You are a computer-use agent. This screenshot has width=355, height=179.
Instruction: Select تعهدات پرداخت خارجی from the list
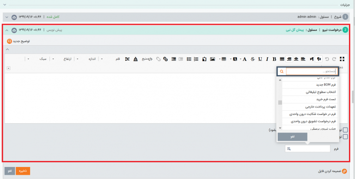tap(310, 107)
